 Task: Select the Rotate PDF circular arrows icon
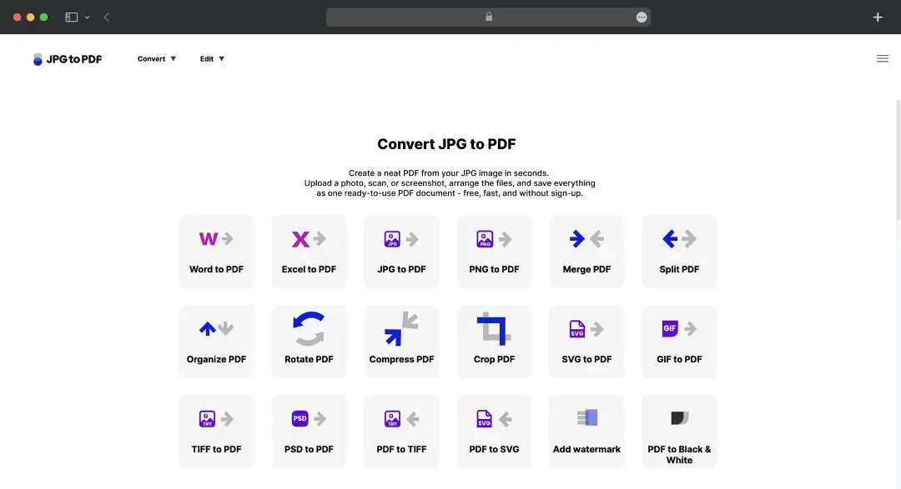309,328
